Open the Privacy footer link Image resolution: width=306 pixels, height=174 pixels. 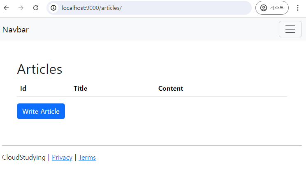[x=62, y=157]
